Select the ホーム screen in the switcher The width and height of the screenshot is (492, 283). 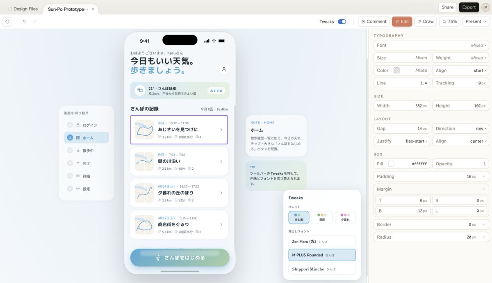pyautogui.click(x=87, y=137)
